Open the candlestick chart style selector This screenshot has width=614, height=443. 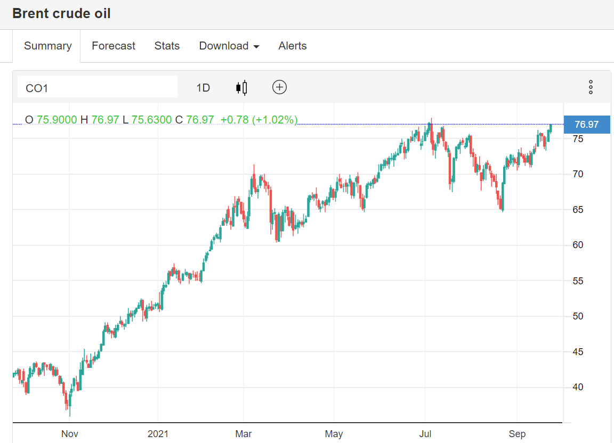coord(241,87)
